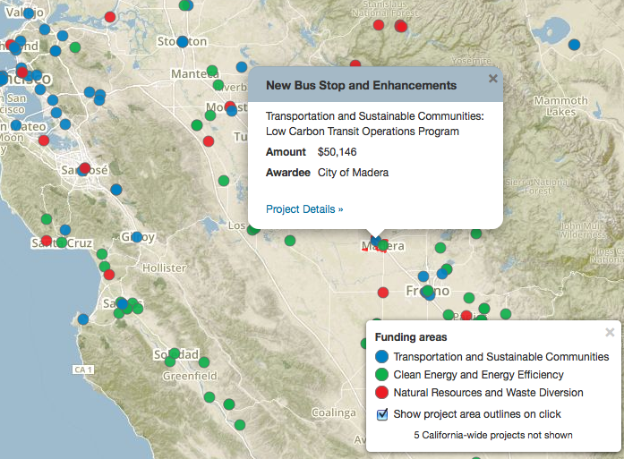Click the red marker on San José
This screenshot has height=459, width=624.
point(85,168)
